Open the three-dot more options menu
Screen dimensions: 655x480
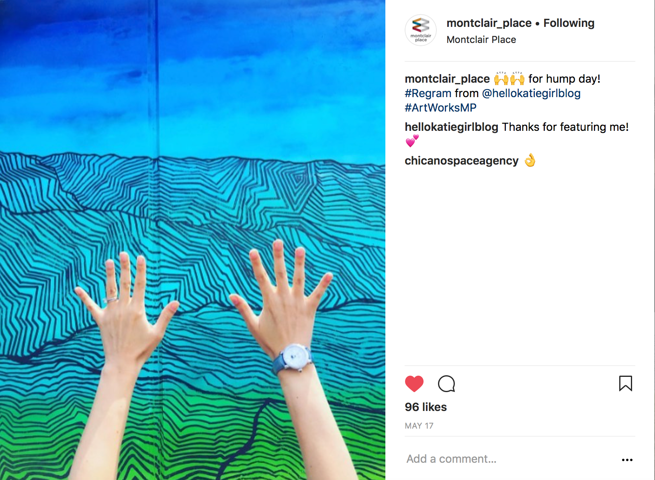627,460
